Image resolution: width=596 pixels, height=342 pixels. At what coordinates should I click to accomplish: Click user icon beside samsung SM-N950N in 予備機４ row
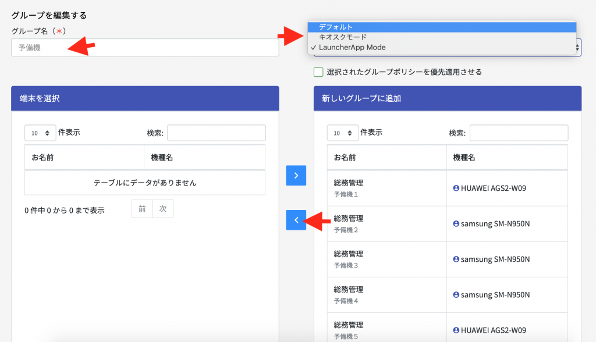(456, 295)
